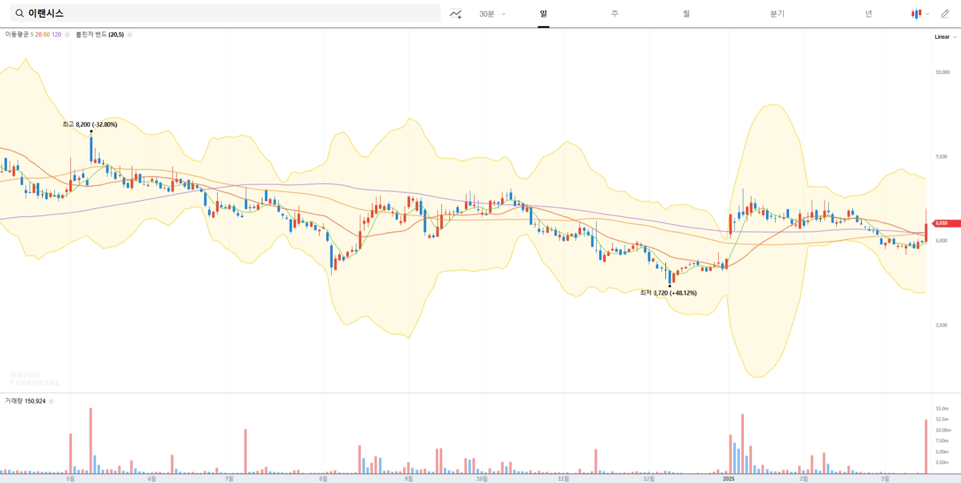Image resolution: width=961 pixels, height=483 pixels.
Task: Click the 5월 label on time axis
Action: click(x=70, y=479)
